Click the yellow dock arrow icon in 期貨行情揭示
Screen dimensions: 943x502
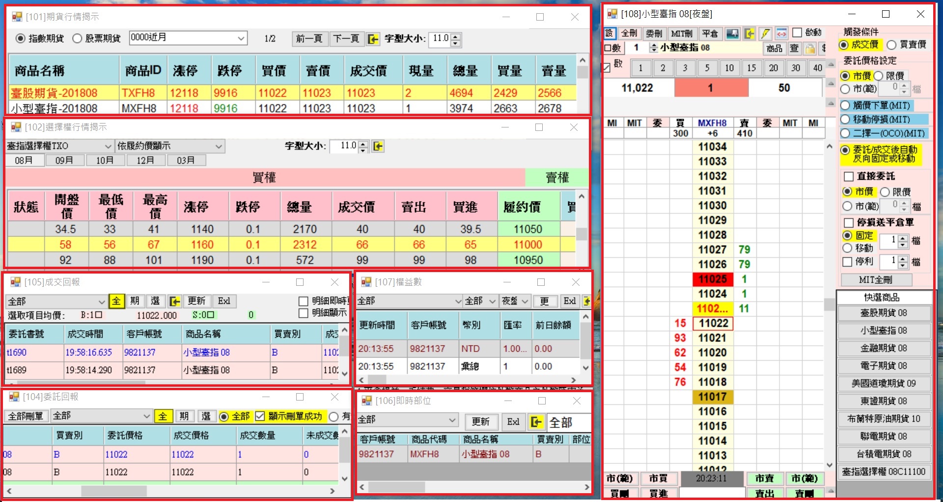(374, 39)
